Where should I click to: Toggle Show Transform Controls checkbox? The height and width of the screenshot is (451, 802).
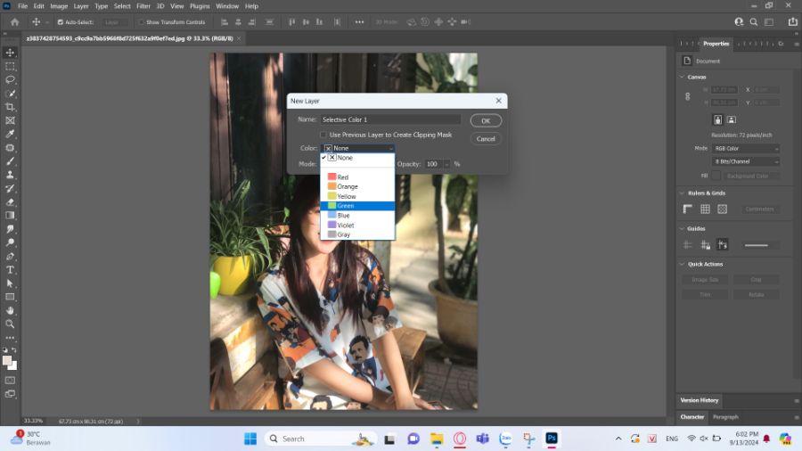click(x=142, y=22)
